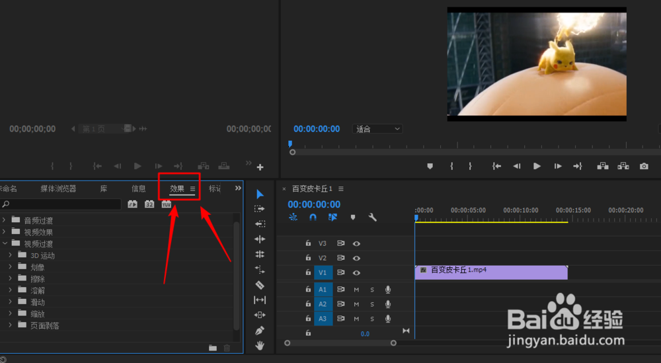661x363 pixels.
Task: Expand the 视频效果 folder
Action: tap(4, 231)
